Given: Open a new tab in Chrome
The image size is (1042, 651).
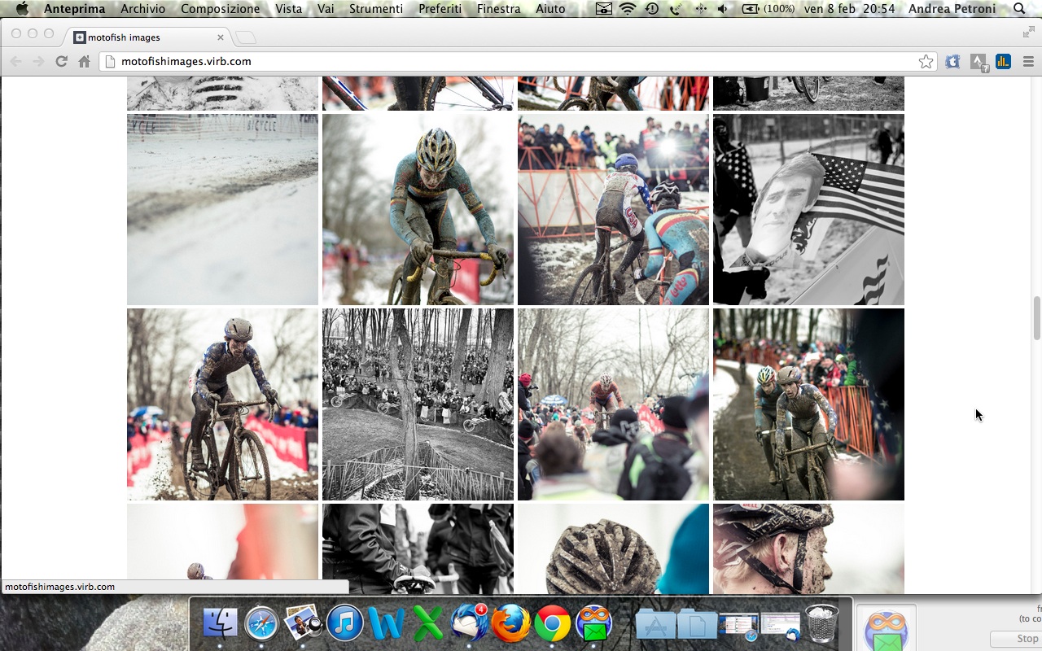Looking at the screenshot, I should 246,37.
